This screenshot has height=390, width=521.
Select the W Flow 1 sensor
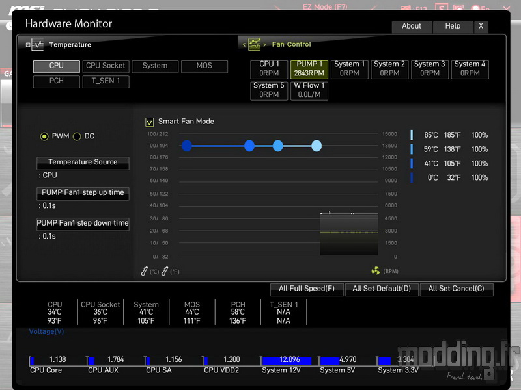[309, 90]
